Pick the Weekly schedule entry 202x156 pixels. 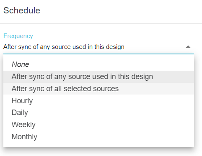98,125
